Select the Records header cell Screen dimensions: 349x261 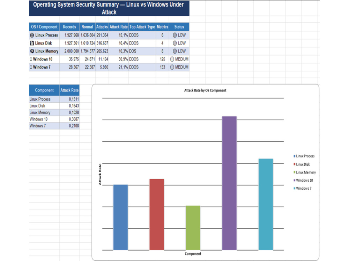click(69, 27)
